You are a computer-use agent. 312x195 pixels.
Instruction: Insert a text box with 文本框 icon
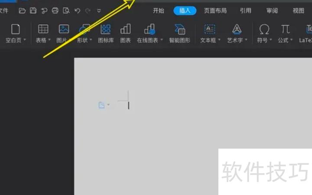coord(210,29)
